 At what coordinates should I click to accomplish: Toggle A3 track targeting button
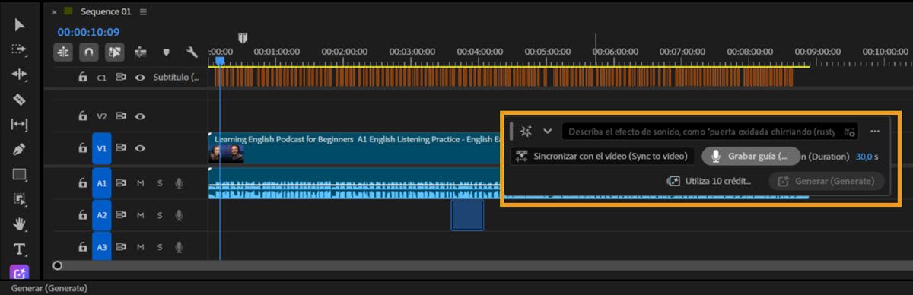pyautogui.click(x=102, y=246)
